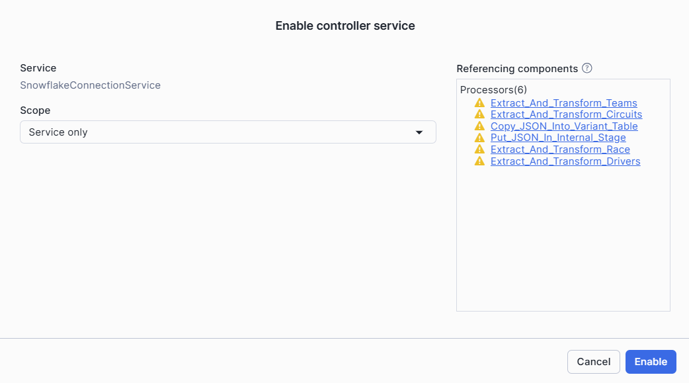Click the warning icon beside Extract_And_Transform_Circuits
Screen dimensions: 689x383
[480, 114]
